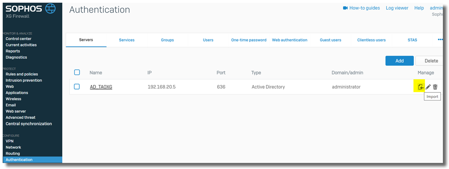Open the AD_TAOXG server link
Viewport: 449px width, 169px height.
[x=101, y=87]
